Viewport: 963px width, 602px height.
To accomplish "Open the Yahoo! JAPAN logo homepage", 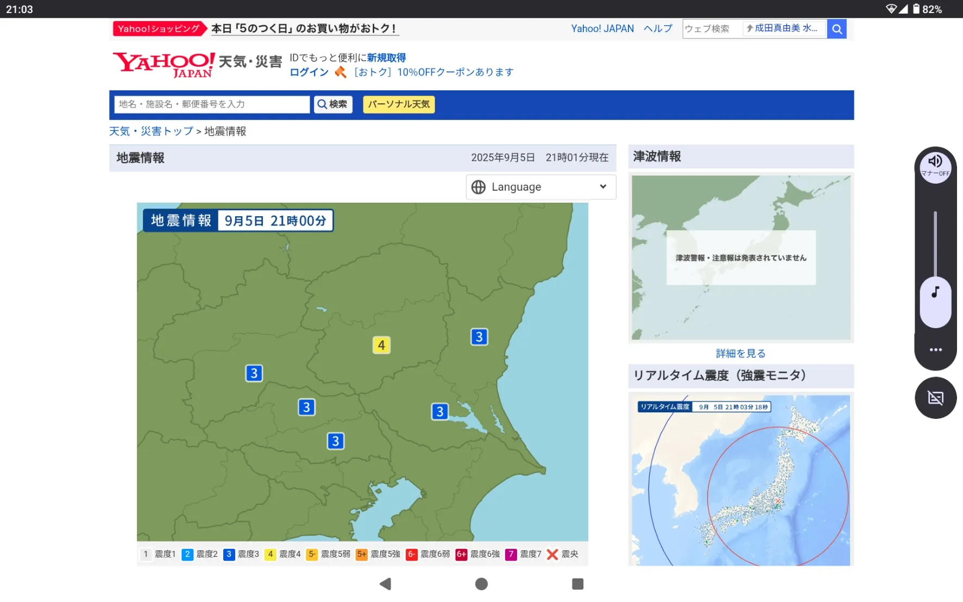I will coord(163,65).
